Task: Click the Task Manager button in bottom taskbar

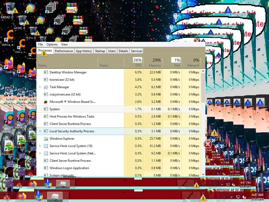Action: (55, 197)
